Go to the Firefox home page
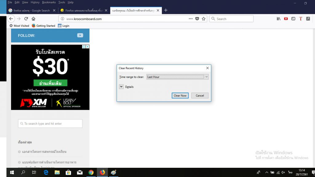The height and width of the screenshot is (177, 315). (34, 19)
